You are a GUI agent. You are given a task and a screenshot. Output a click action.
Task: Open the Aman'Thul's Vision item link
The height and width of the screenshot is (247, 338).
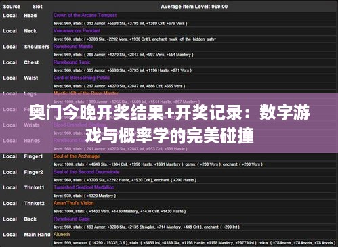[x=74, y=203]
